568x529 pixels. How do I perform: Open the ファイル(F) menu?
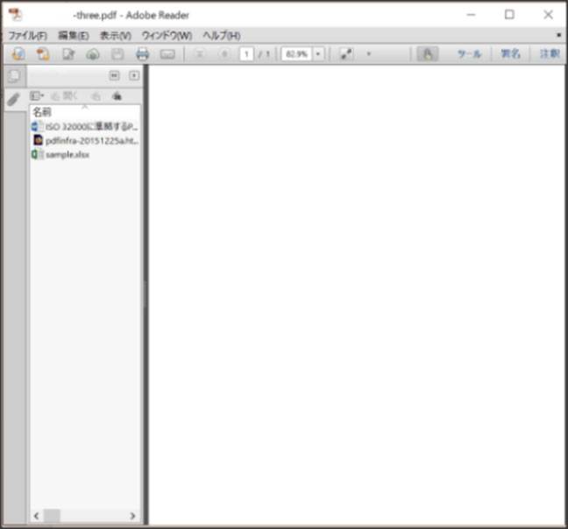tap(28, 35)
